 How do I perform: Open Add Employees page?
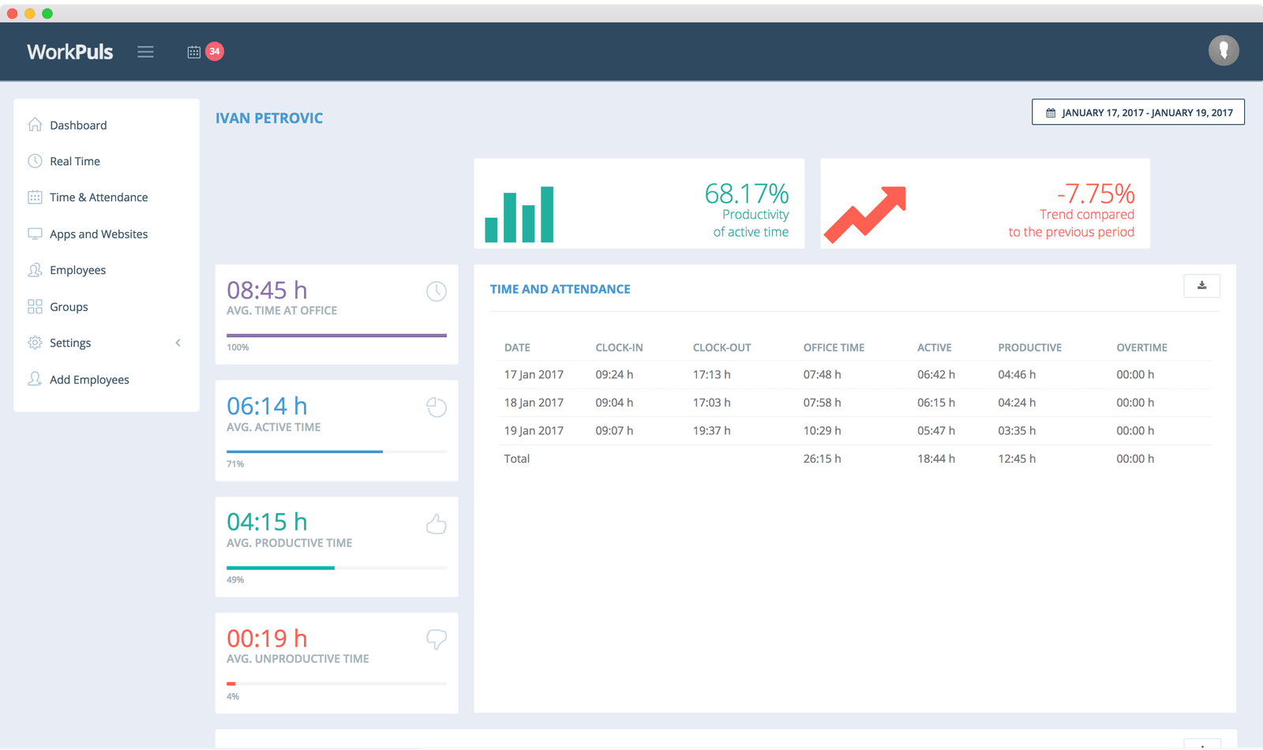(89, 380)
